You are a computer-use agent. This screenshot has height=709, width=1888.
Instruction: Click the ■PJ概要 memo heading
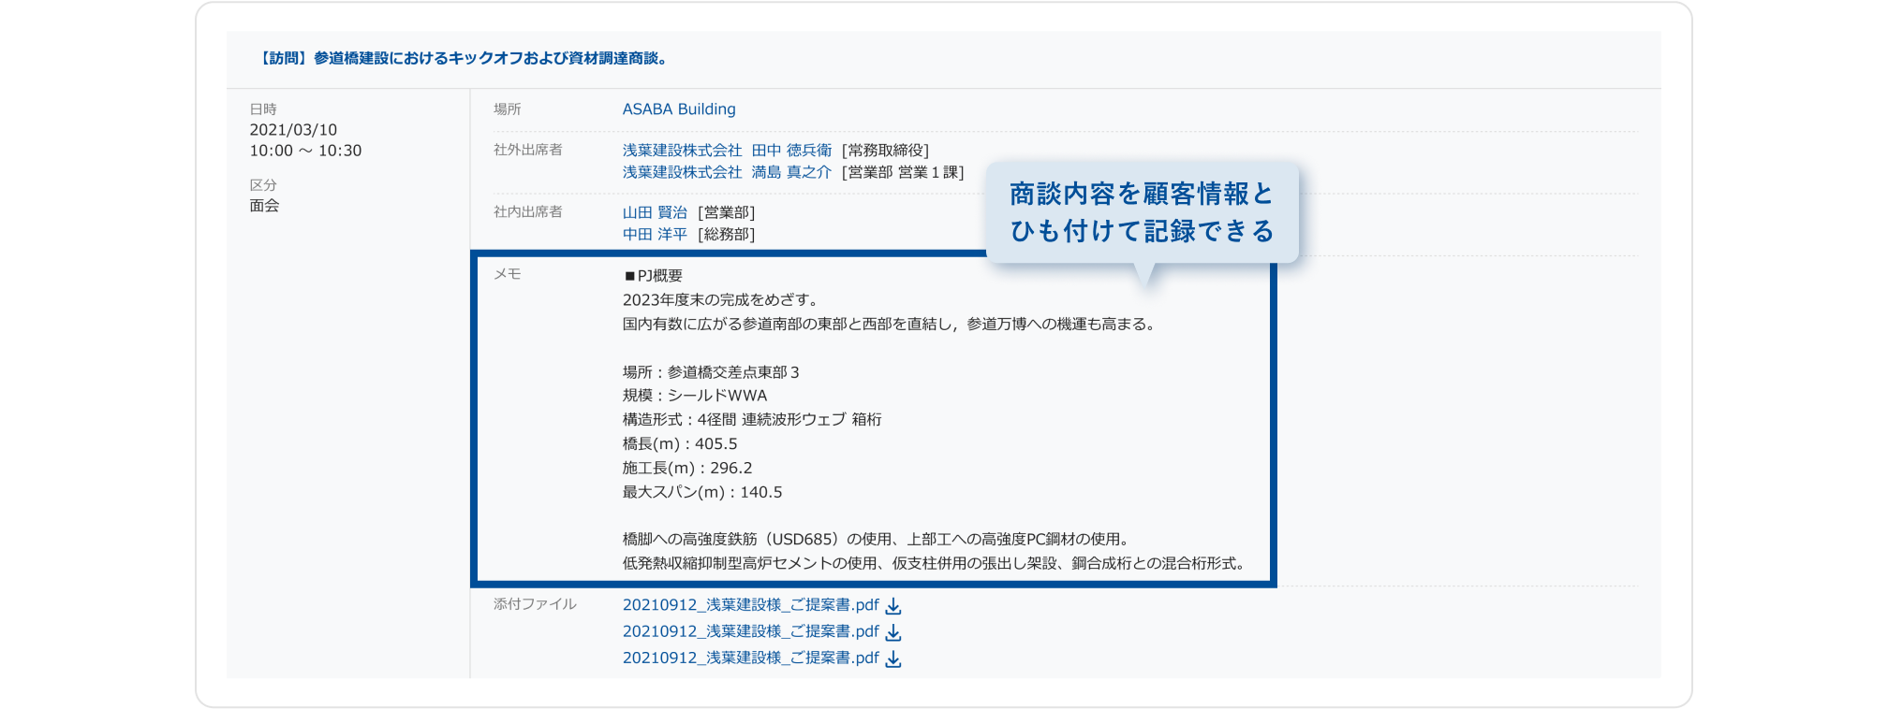[653, 276]
